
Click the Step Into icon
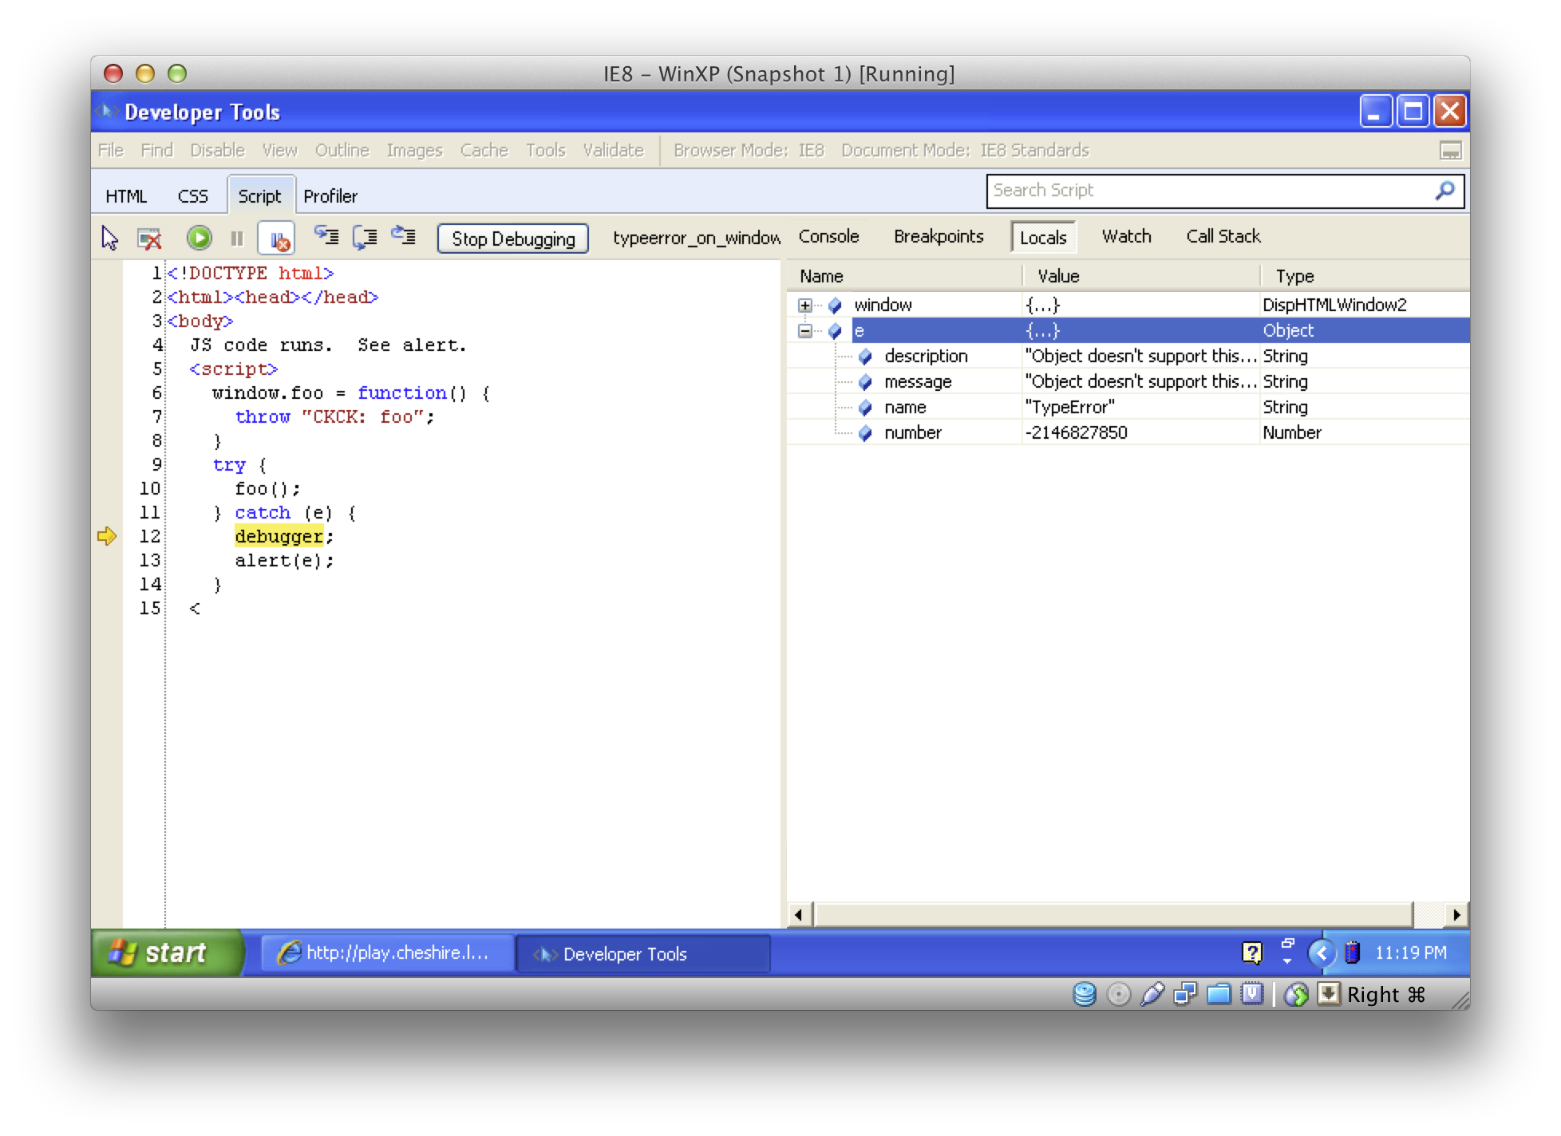tap(326, 236)
